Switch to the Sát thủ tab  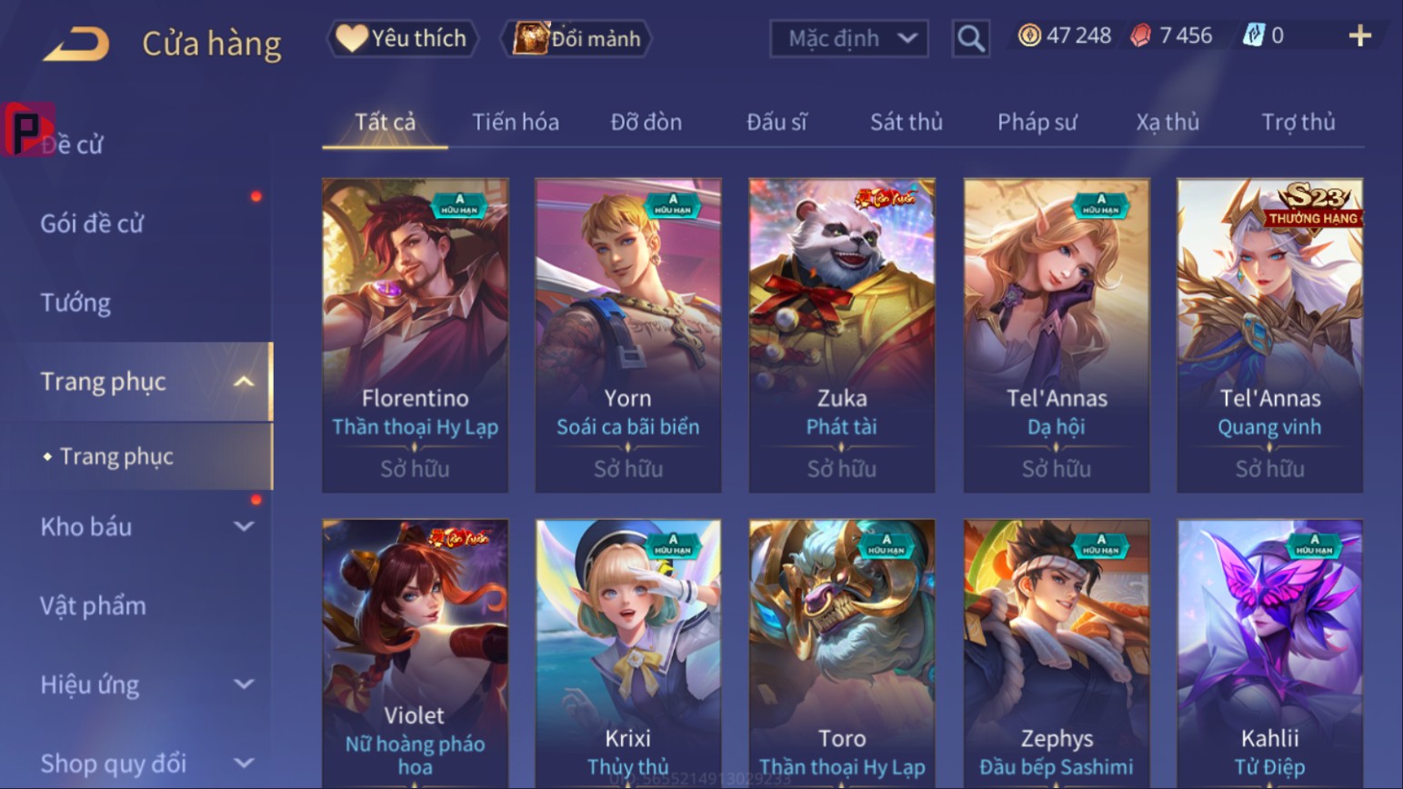[906, 122]
